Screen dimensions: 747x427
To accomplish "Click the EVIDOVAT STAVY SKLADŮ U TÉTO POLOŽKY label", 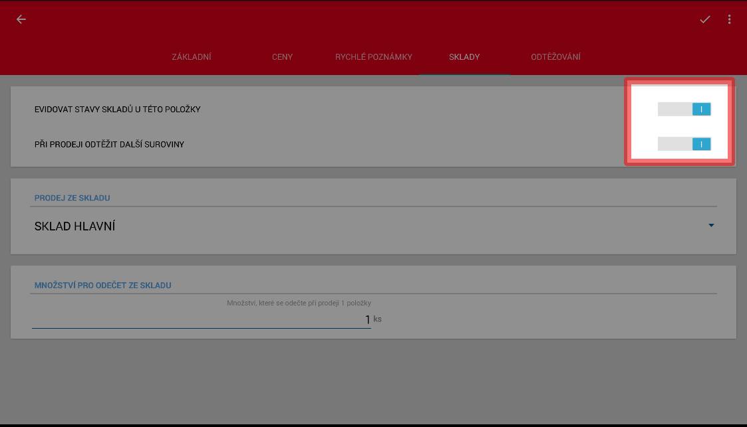I will [x=117, y=110].
